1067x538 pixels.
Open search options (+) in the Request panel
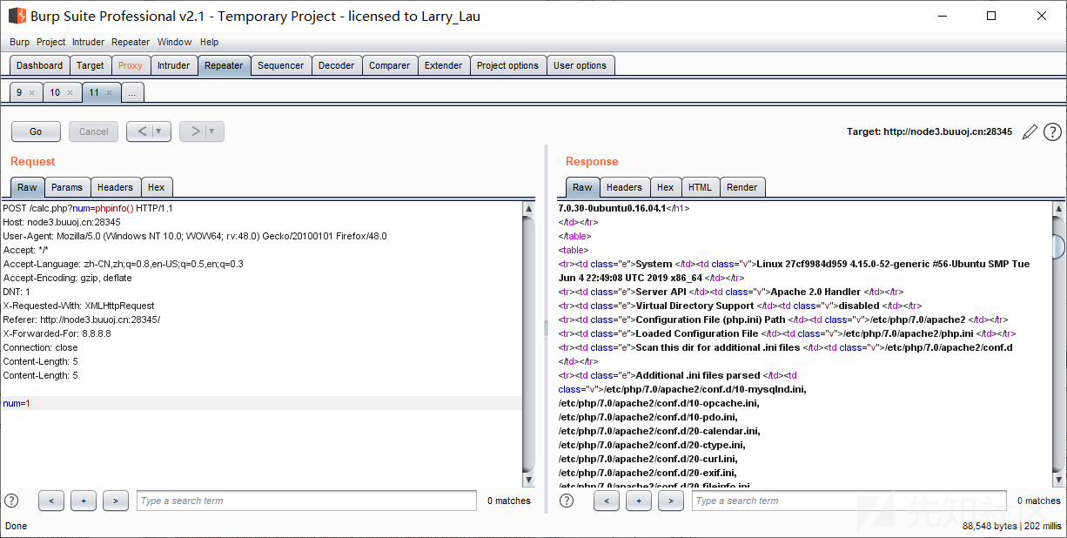[x=84, y=501]
